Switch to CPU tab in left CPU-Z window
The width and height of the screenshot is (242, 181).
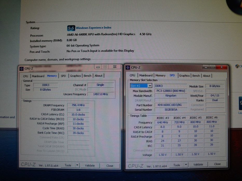point(25,76)
